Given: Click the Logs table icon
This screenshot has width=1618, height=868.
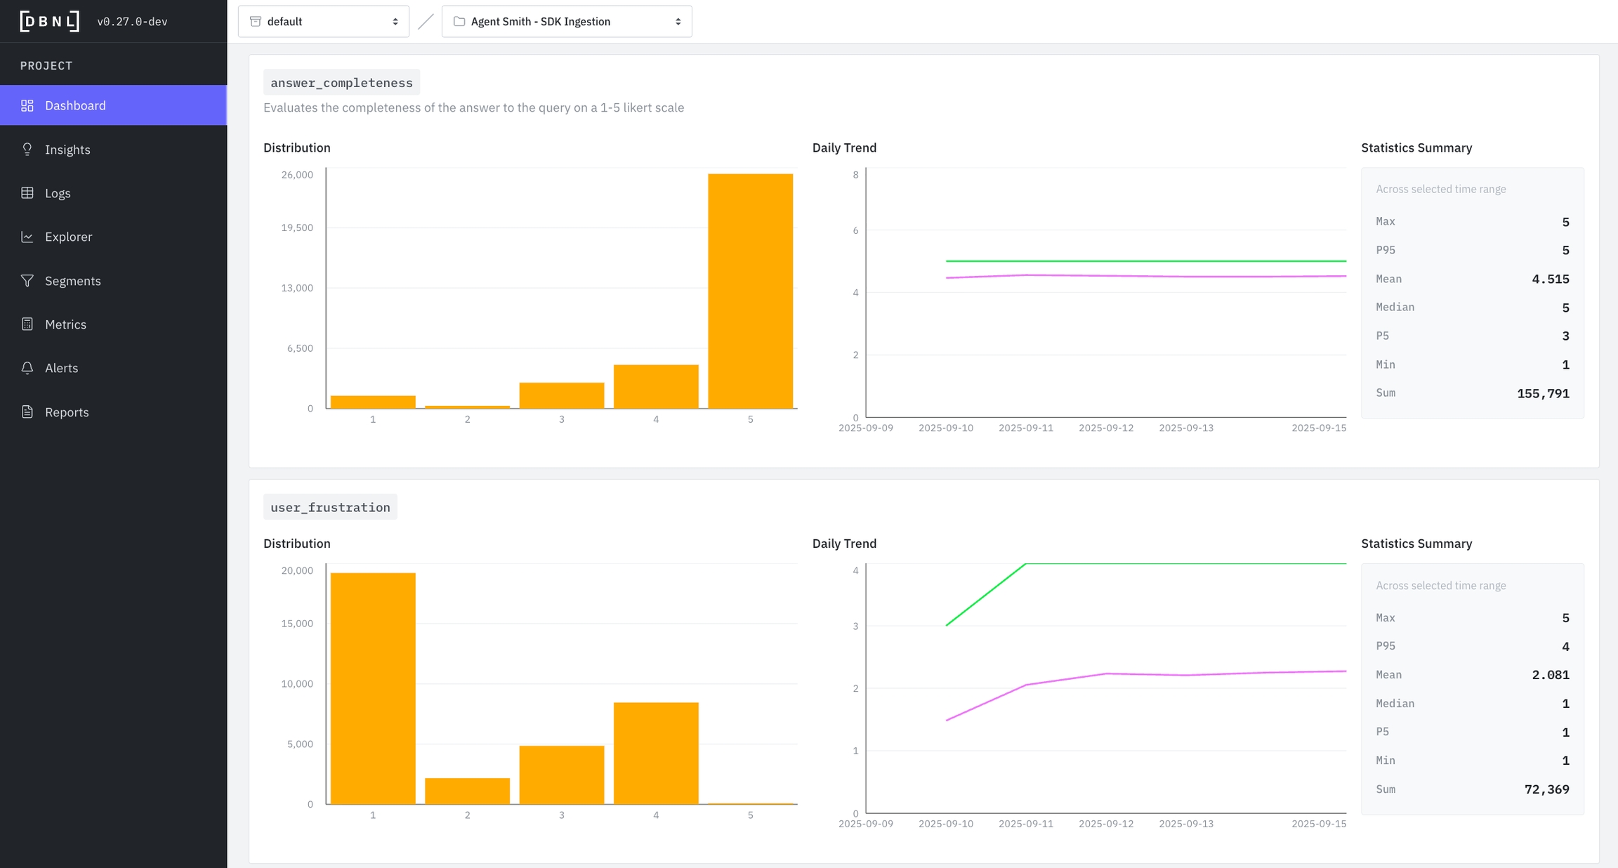Looking at the screenshot, I should (27, 193).
